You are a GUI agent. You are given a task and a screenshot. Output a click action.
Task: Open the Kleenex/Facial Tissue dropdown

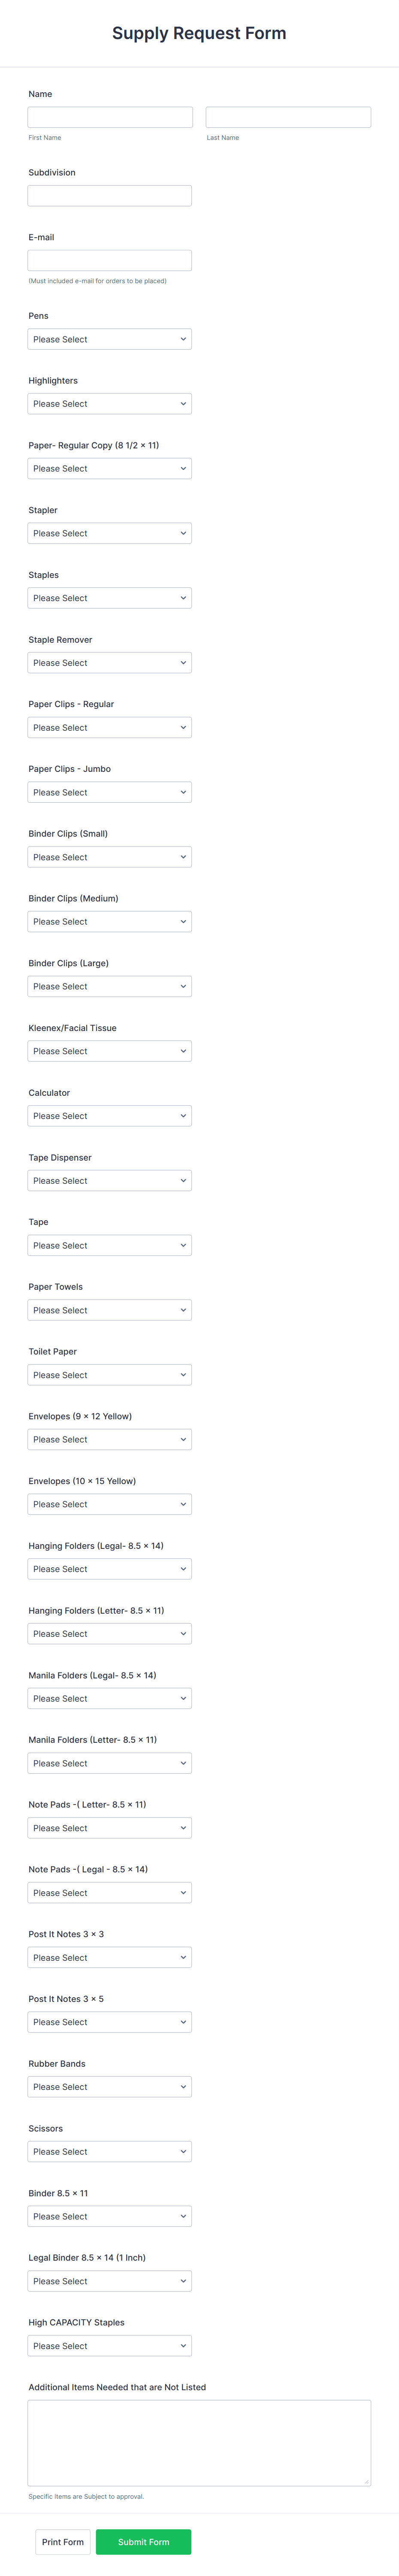(110, 1051)
